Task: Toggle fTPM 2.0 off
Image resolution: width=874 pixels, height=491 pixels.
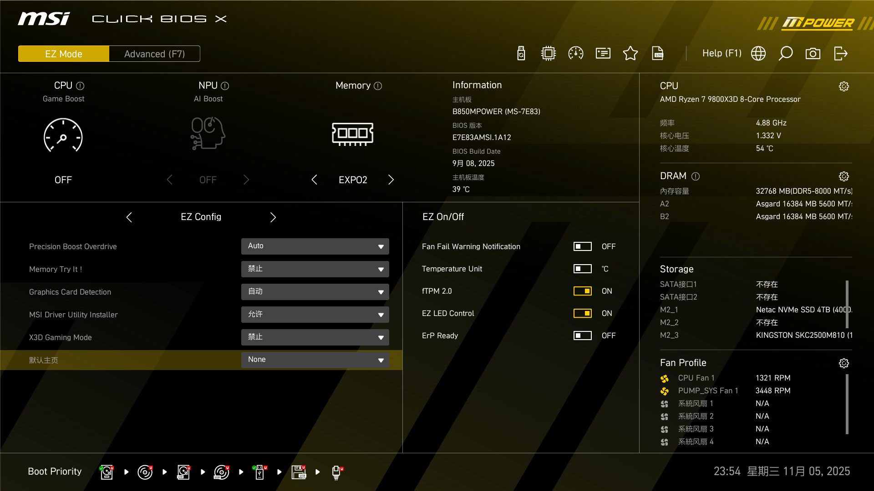Action: pyautogui.click(x=582, y=291)
